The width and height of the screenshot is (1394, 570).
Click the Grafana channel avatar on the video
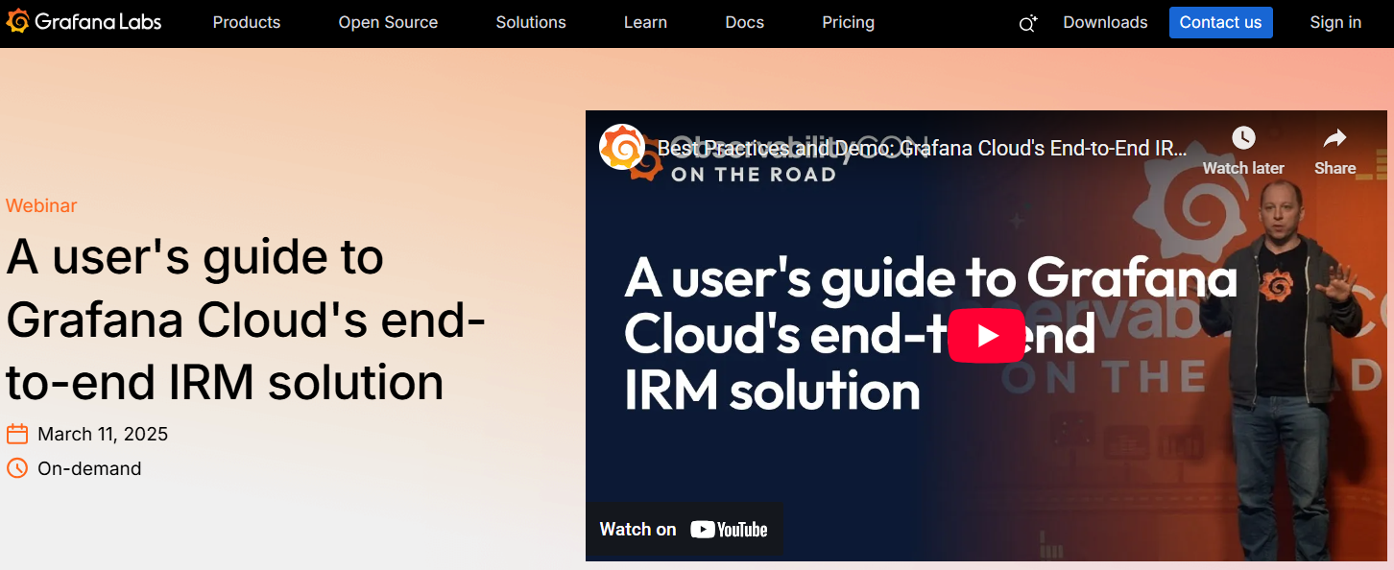tap(622, 148)
